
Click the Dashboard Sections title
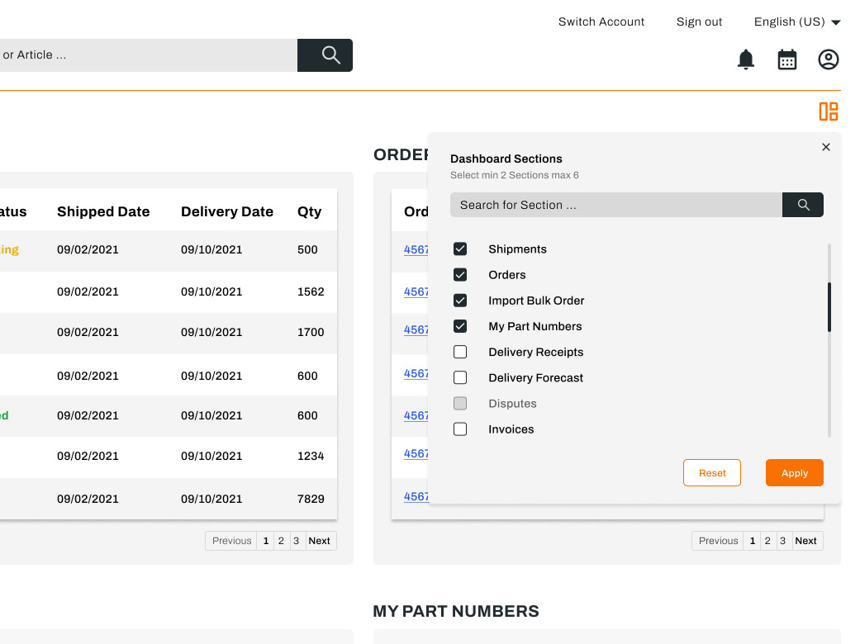point(506,159)
